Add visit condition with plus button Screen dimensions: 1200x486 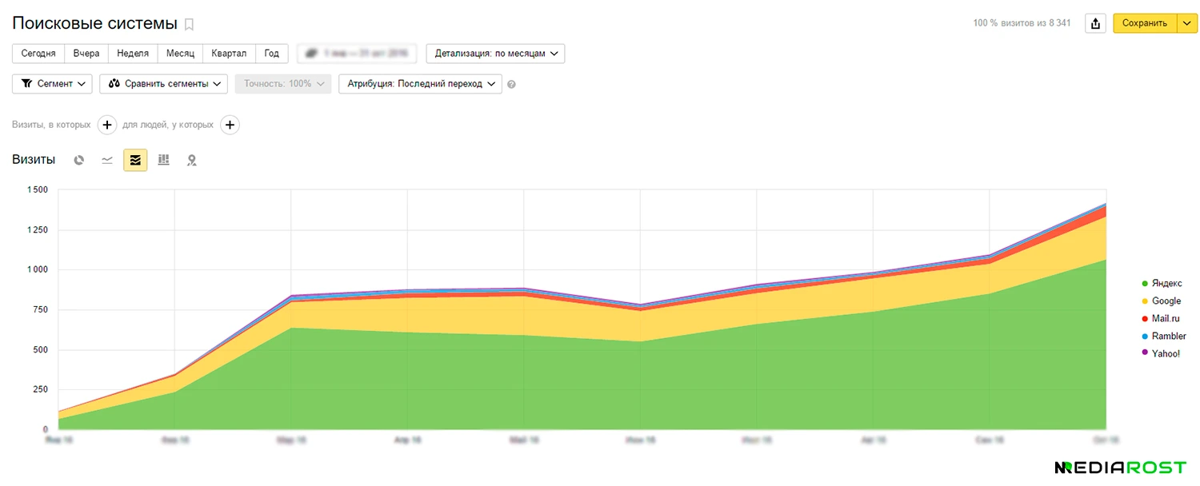(x=107, y=125)
